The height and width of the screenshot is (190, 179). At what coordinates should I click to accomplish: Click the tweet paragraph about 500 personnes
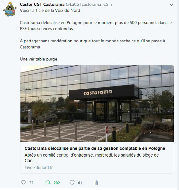coord(96,26)
